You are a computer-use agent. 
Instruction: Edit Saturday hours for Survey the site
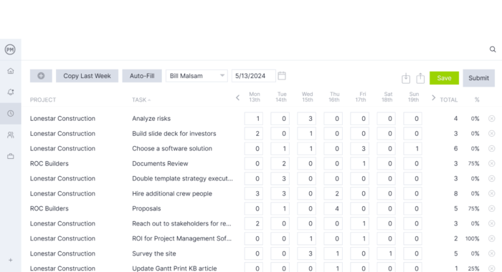(386, 254)
